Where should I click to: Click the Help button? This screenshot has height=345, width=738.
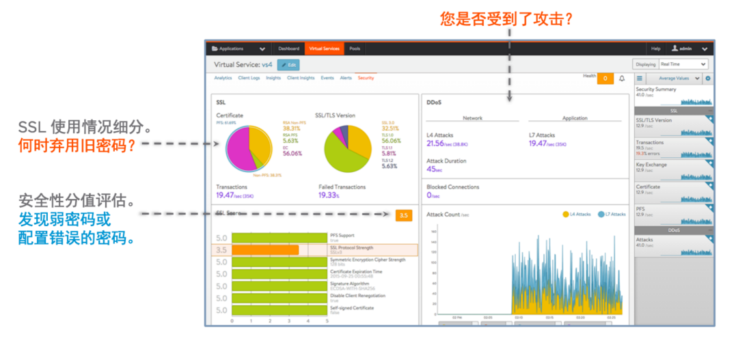tap(655, 49)
